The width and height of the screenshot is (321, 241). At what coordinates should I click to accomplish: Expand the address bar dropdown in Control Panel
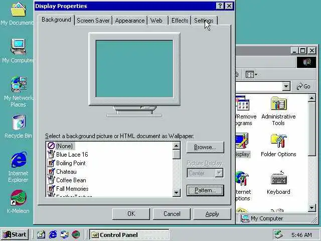click(x=286, y=86)
